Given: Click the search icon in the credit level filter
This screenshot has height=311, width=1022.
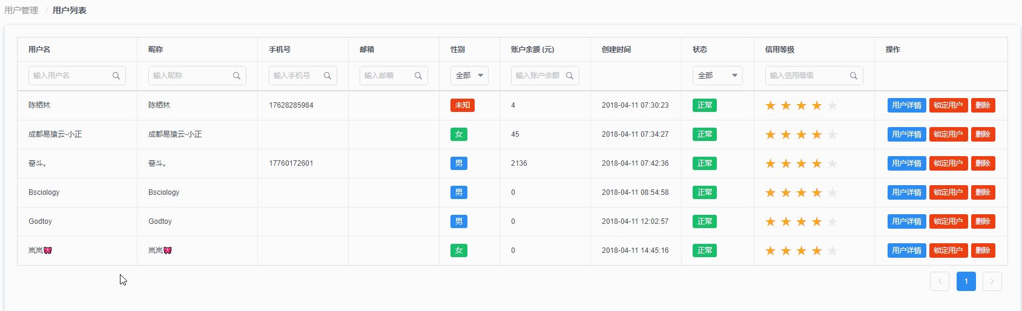Looking at the screenshot, I should point(854,76).
